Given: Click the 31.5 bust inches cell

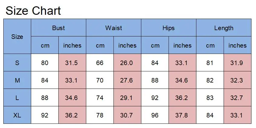Looking at the screenshot, I should pyautogui.click(x=72, y=63).
